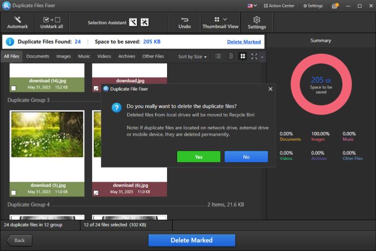
Task: Open Thumbnail View mode selector
Action: click(x=220, y=22)
